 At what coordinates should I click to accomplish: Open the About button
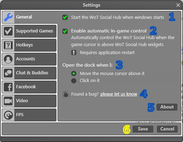167,107
